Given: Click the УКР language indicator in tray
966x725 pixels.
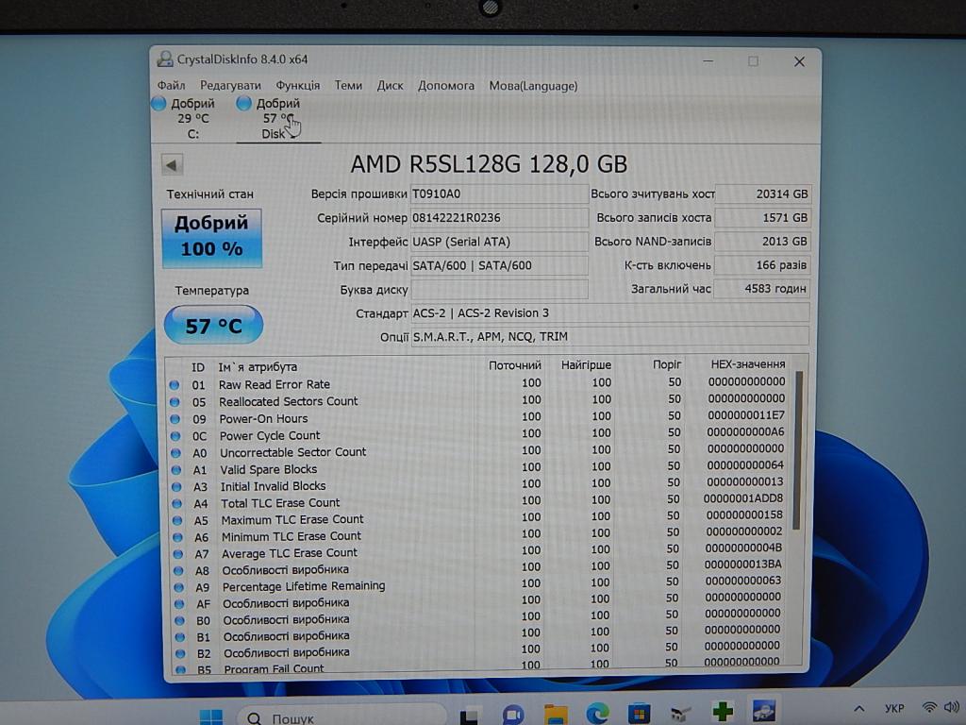Looking at the screenshot, I should (894, 708).
